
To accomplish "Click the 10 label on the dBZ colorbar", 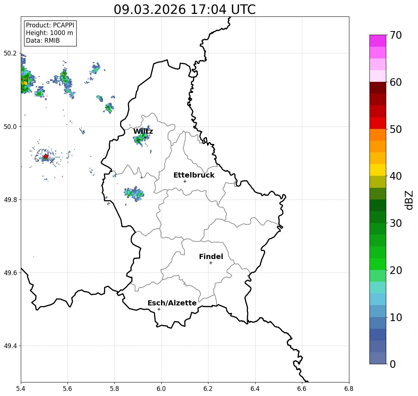I will point(396,317).
